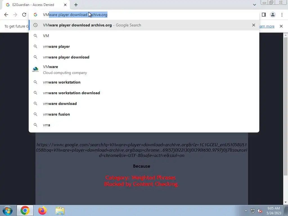Select 'vmware player download' suggestion
Screen dimensions: 288x216
coord(144,57)
